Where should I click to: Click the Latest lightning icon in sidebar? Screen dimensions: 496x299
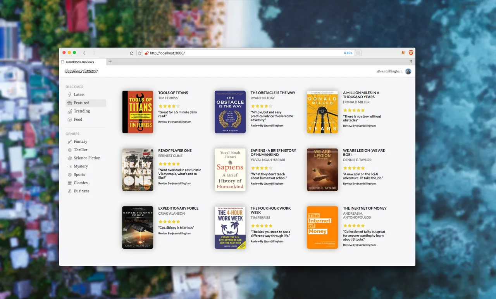point(70,94)
